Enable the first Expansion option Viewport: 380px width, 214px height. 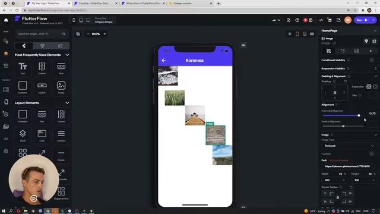coord(369,87)
